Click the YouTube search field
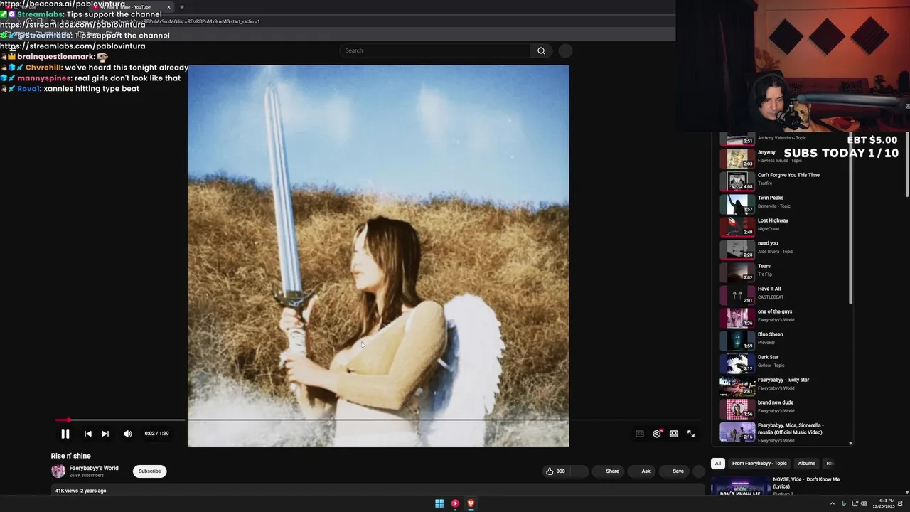910x512 pixels. 435,50
